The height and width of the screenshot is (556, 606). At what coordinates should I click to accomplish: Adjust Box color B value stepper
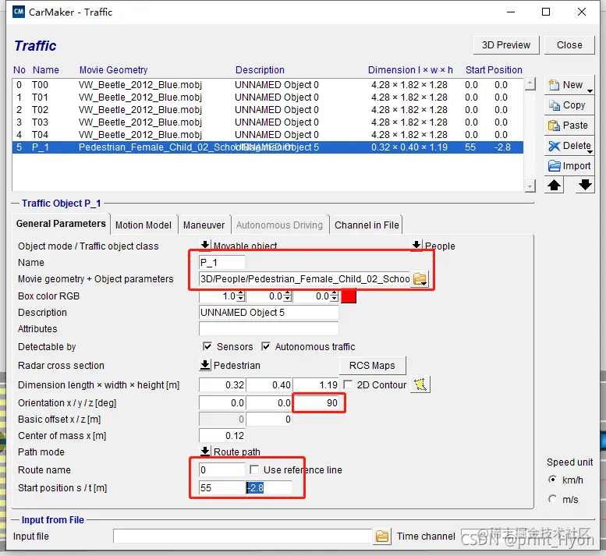[335, 296]
